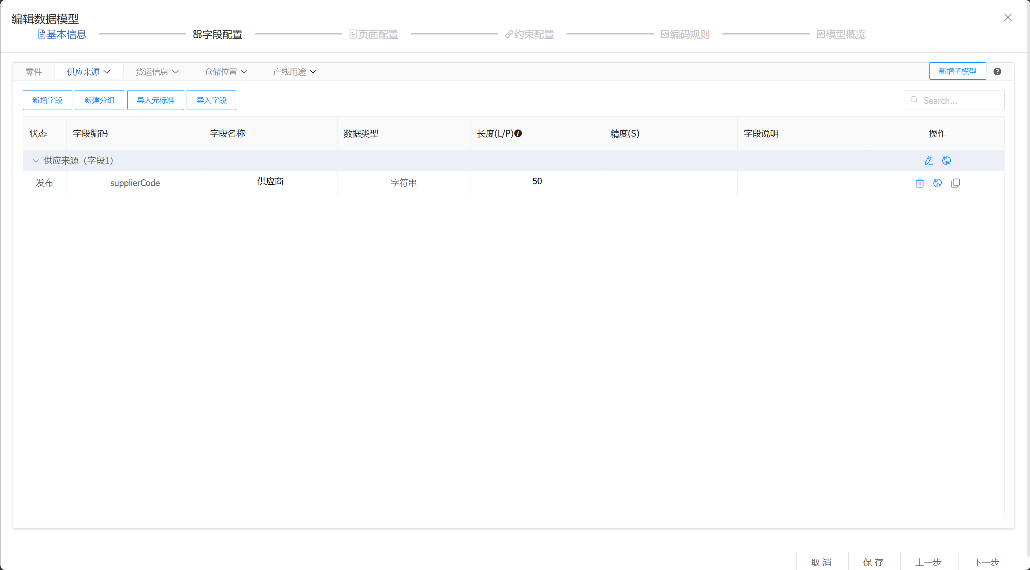Go to the 页面配置 step
This screenshot has width=1030, height=570.
(374, 34)
